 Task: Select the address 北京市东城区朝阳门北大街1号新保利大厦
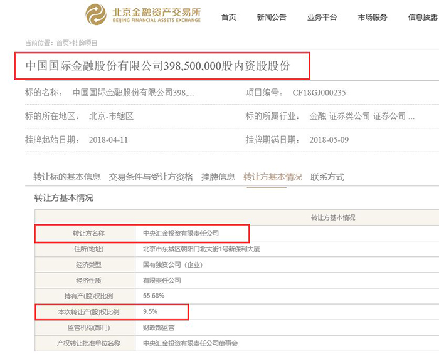point(201,249)
